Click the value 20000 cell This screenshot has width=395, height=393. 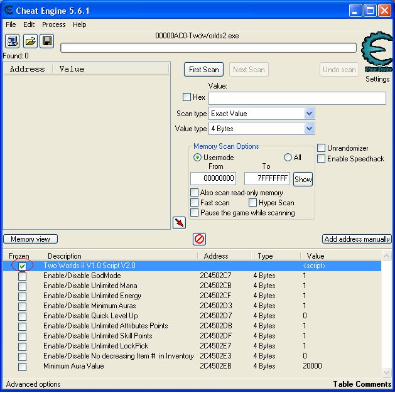pos(312,366)
